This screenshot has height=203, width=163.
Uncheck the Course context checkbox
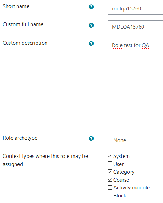[x=110, y=180]
